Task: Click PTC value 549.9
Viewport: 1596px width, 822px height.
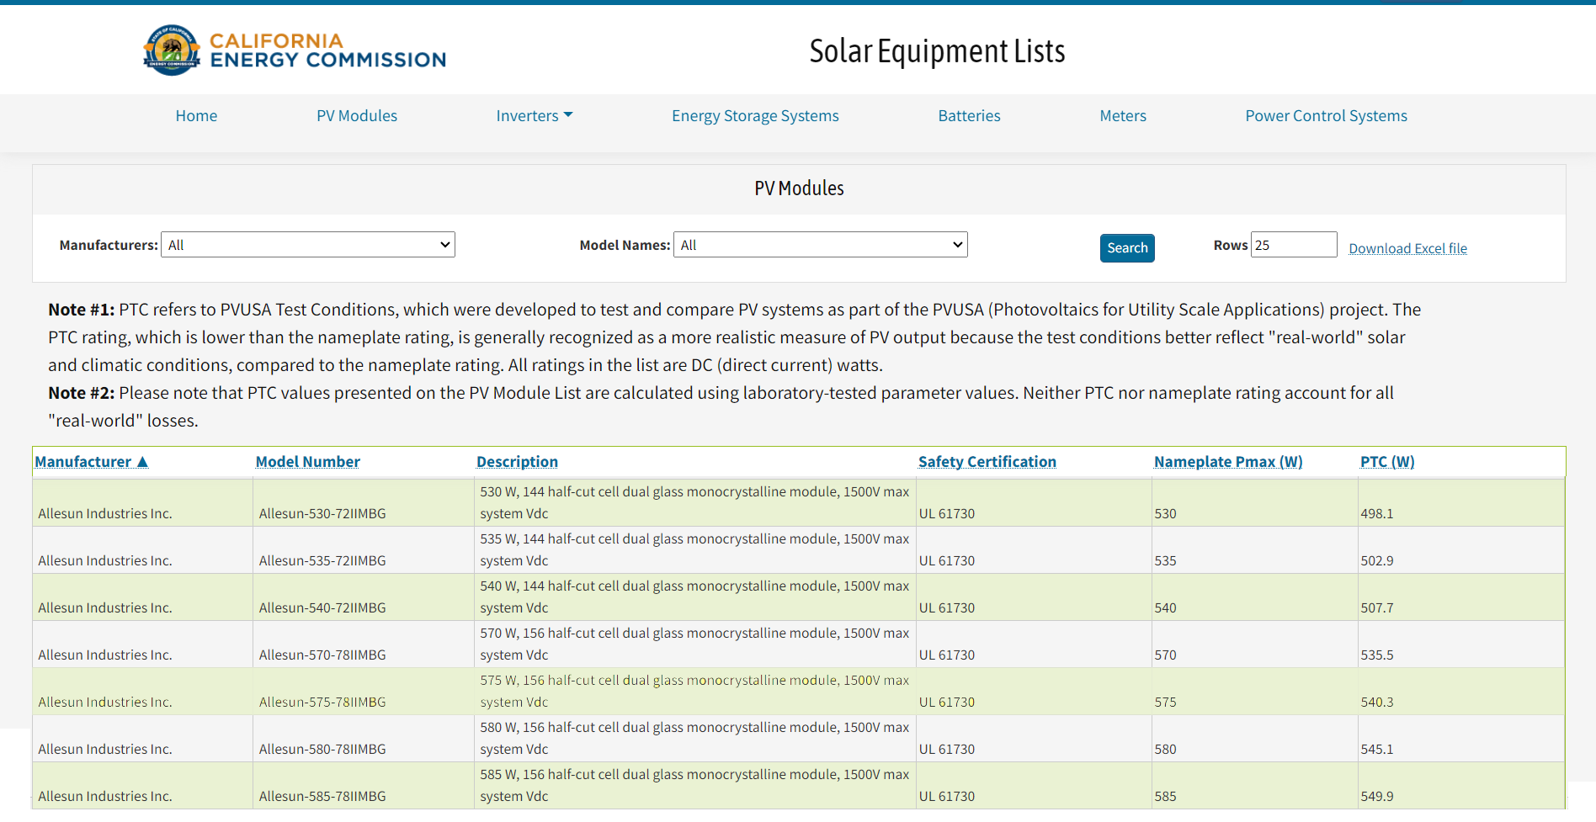Action: [x=1377, y=796]
